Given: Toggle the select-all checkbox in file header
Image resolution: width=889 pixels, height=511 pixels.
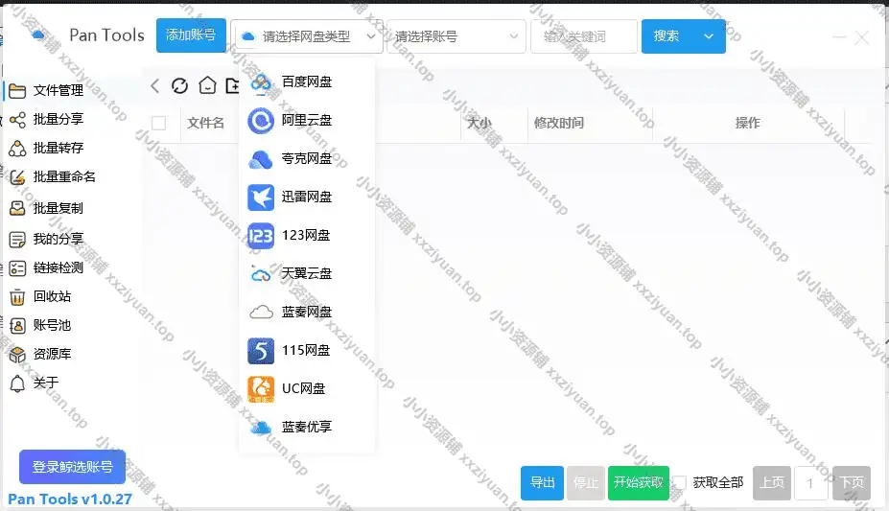Looking at the screenshot, I should (159, 123).
